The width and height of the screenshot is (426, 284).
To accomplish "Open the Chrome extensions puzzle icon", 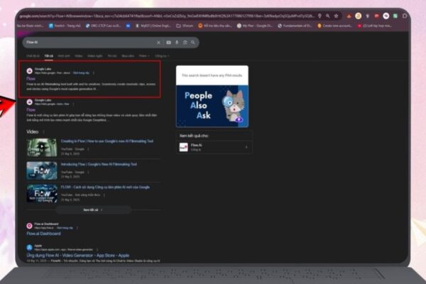I will point(405,16).
